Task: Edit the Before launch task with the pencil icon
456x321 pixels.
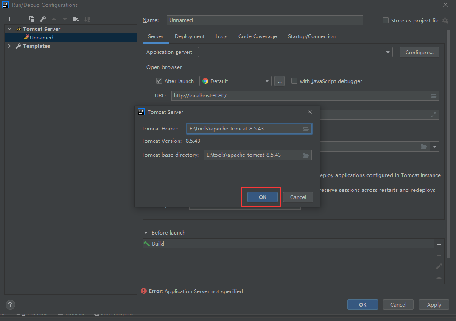Action: click(439, 266)
